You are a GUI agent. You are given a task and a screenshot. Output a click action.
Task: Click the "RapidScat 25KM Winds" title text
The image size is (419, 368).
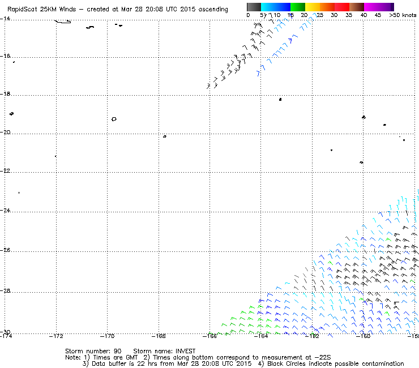[42, 10]
